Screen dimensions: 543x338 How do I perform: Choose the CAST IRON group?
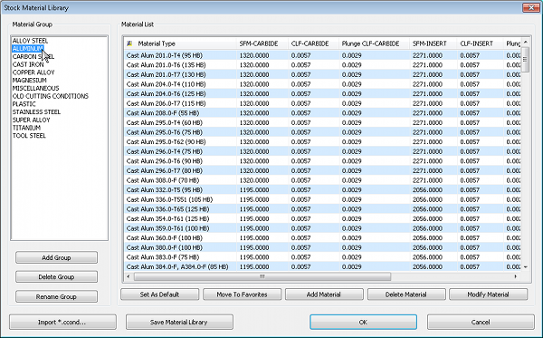(x=28, y=64)
